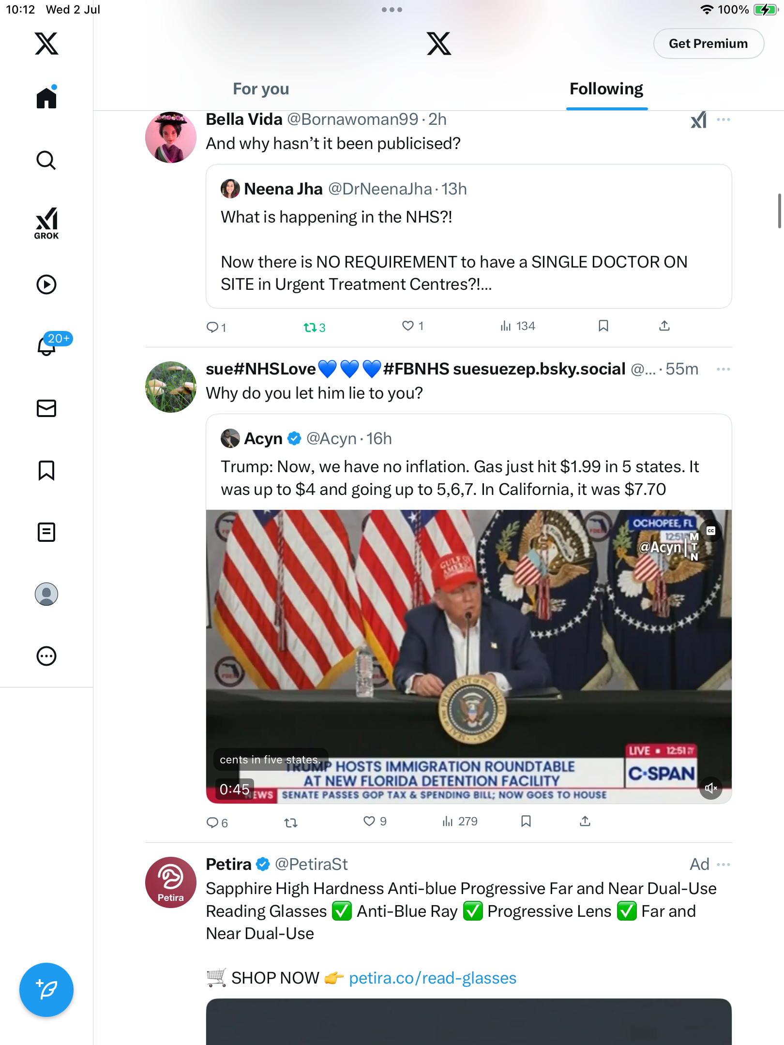Open Grok from the sidebar

[x=46, y=223]
